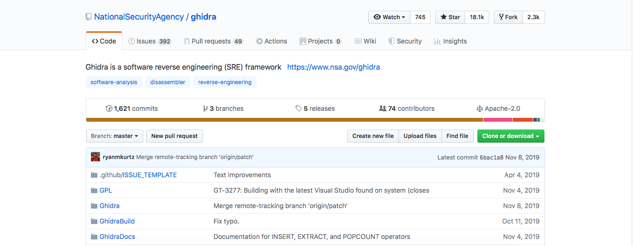Click the Insights tab graph icon
This screenshot has height=246, width=633.
pos(437,41)
